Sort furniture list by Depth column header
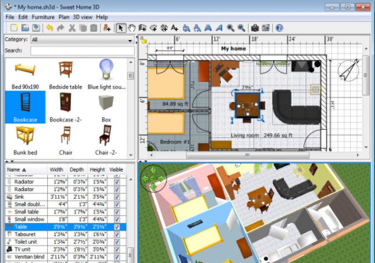The height and width of the screenshot is (263, 375). [x=77, y=169]
